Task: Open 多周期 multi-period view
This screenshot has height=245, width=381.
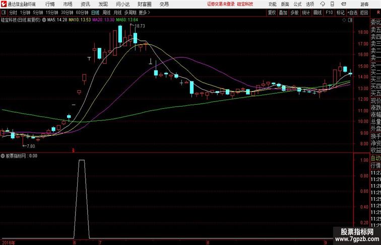Action: point(130,13)
